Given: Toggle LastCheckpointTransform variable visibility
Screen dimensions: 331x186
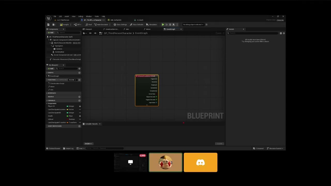Looking at the screenshot, I should [80, 122].
